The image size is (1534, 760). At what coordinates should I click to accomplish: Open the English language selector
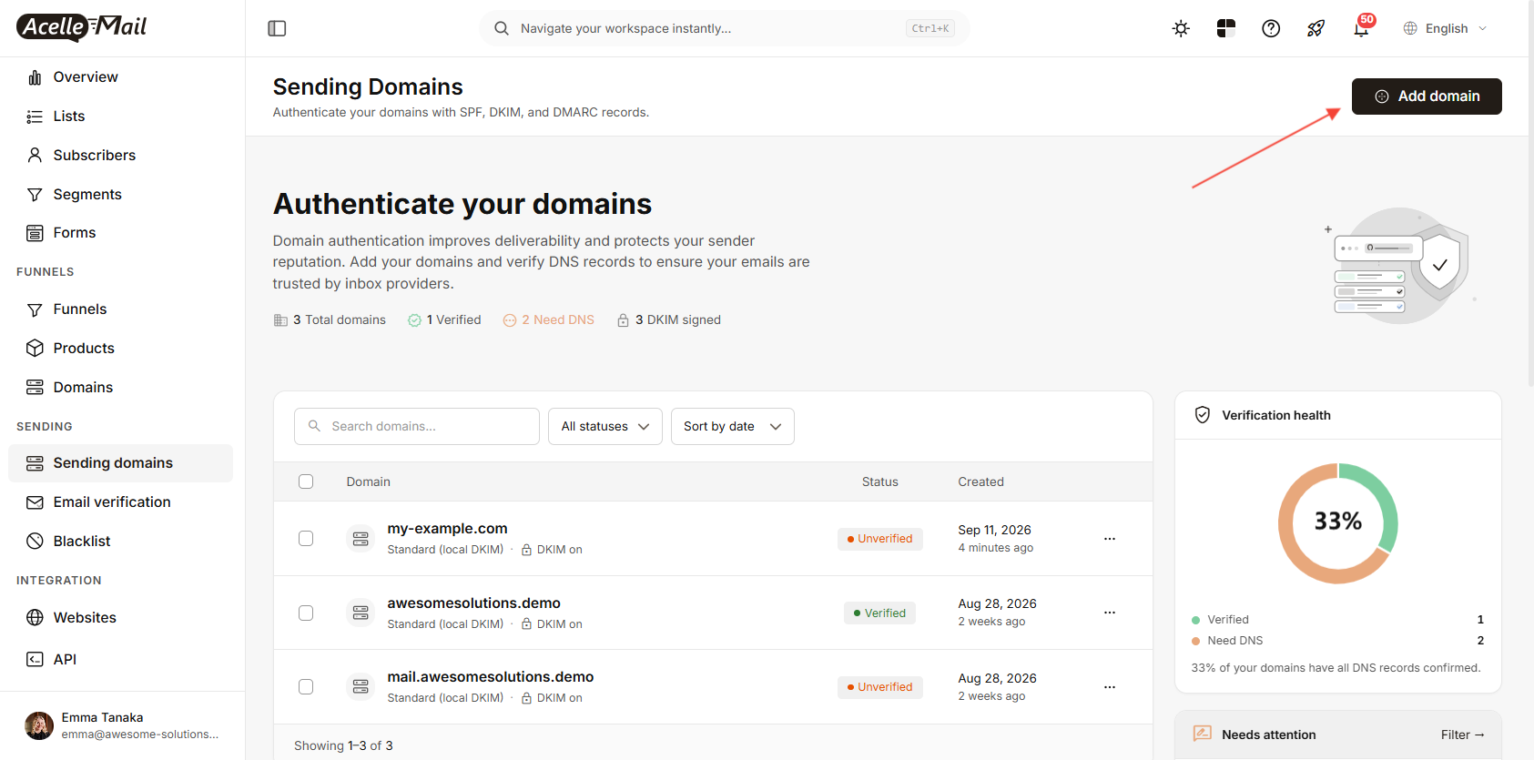point(1445,28)
